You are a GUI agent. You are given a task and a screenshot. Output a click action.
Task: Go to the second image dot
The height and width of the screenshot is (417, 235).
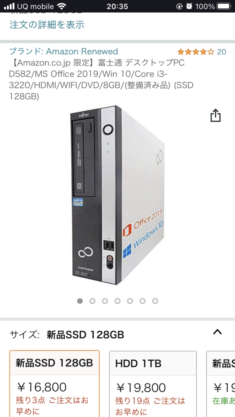point(92,301)
